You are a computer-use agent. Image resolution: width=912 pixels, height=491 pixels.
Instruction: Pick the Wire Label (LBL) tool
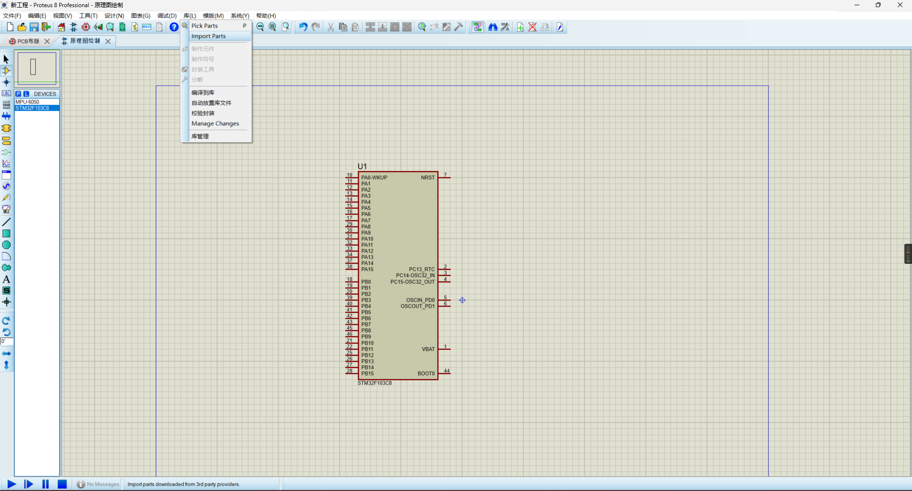[6, 94]
